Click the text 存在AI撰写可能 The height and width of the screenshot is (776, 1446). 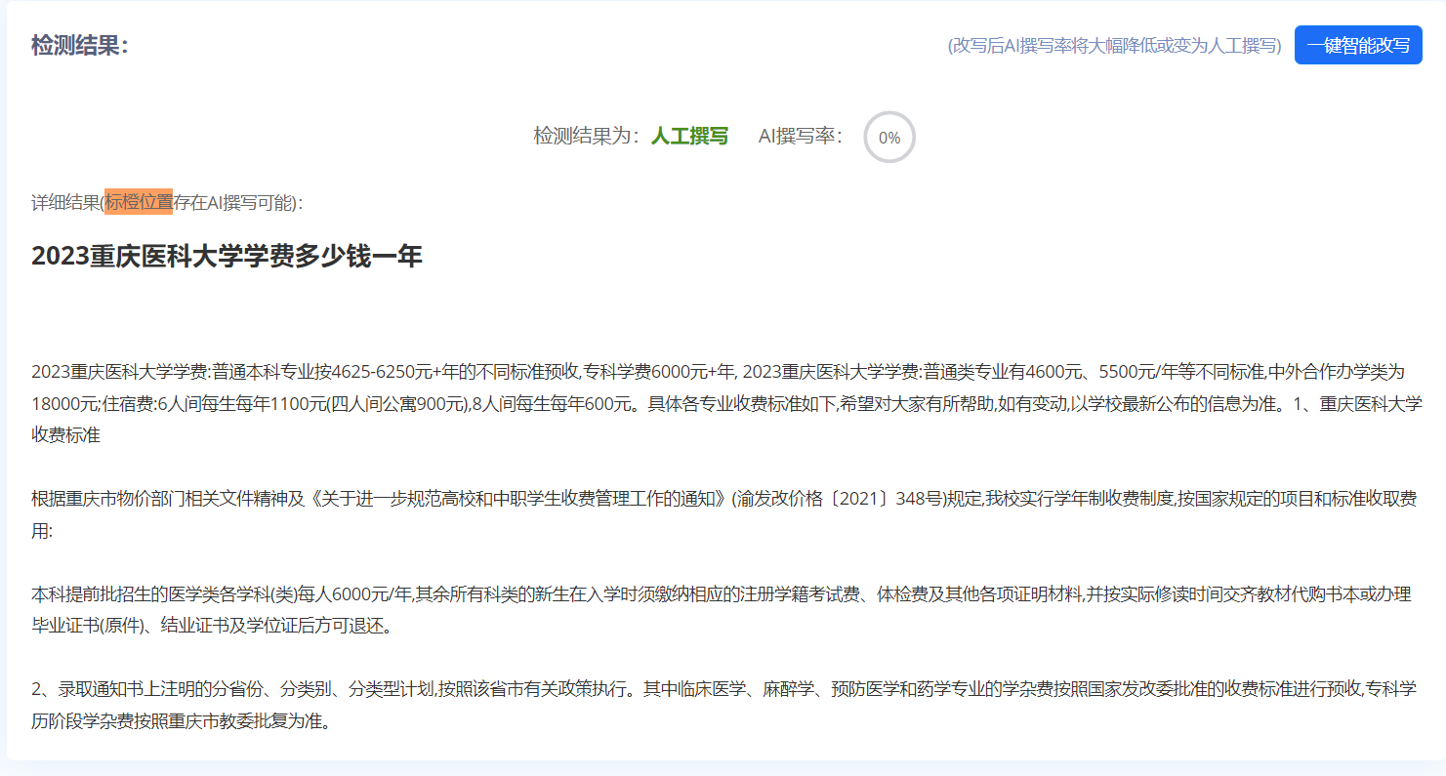coord(233,202)
